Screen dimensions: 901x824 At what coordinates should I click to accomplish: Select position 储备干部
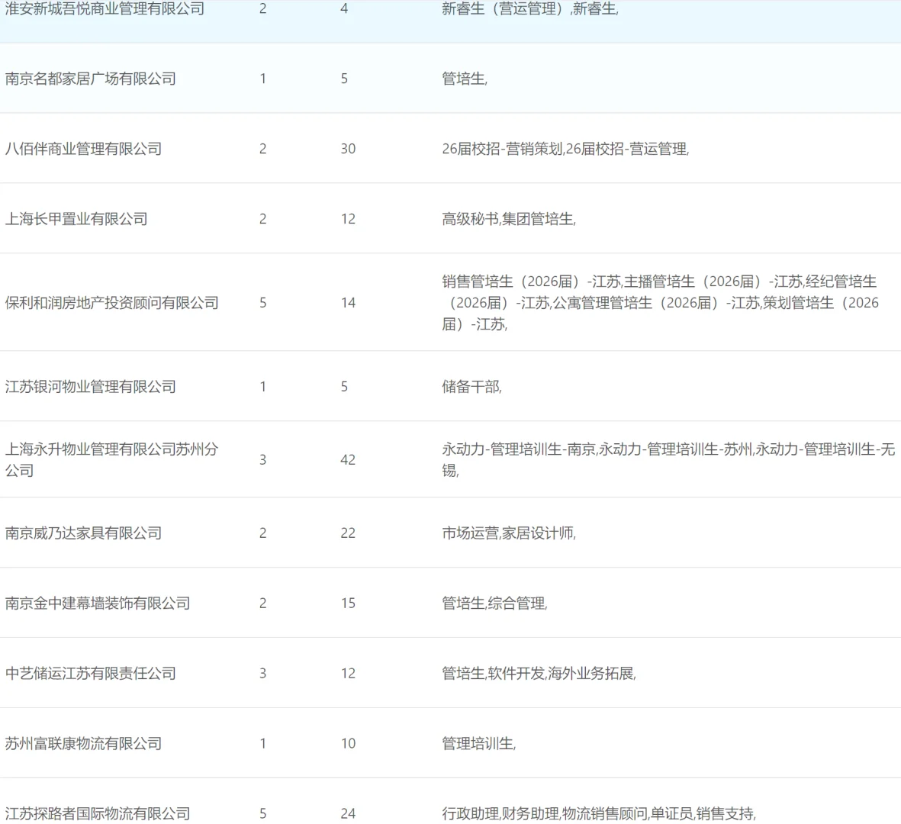471,387
